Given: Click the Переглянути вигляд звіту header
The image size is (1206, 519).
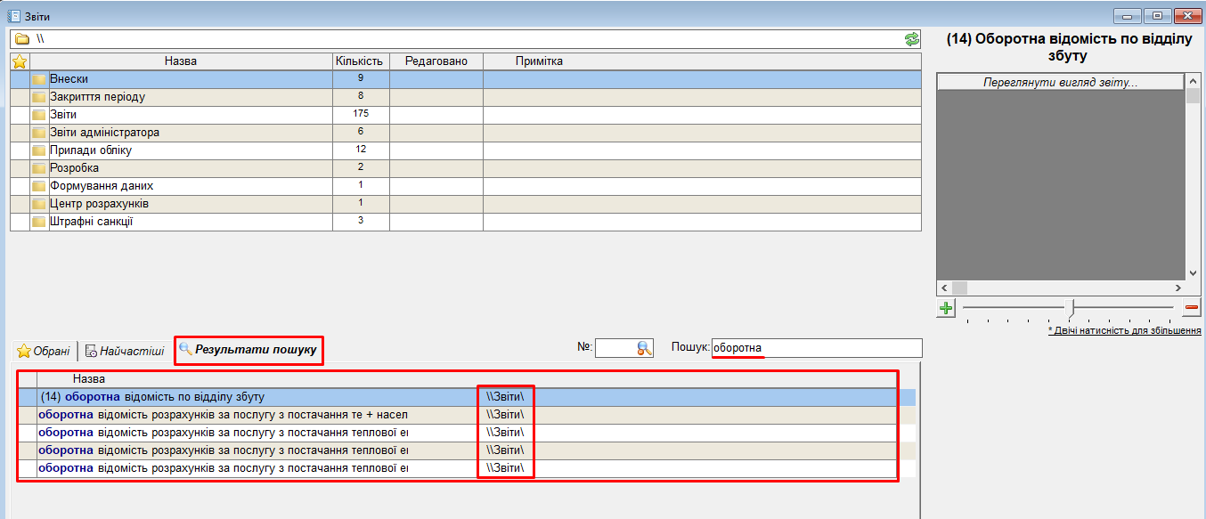Looking at the screenshot, I should coord(1060,82).
